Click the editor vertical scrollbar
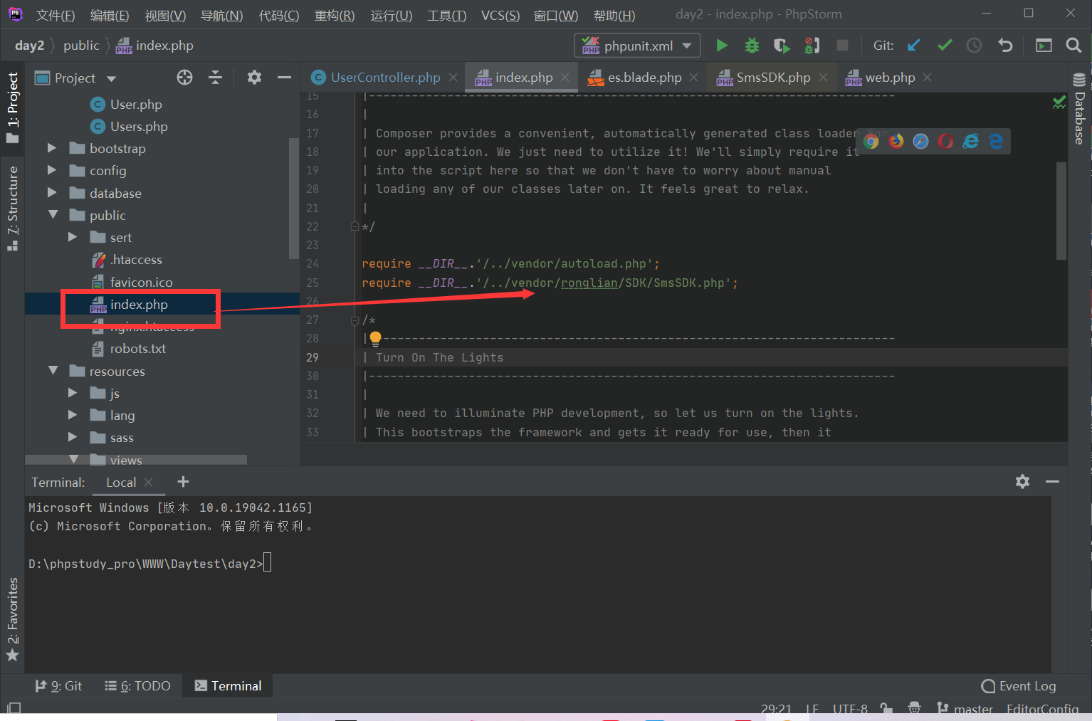The width and height of the screenshot is (1092, 721). 1061,211
